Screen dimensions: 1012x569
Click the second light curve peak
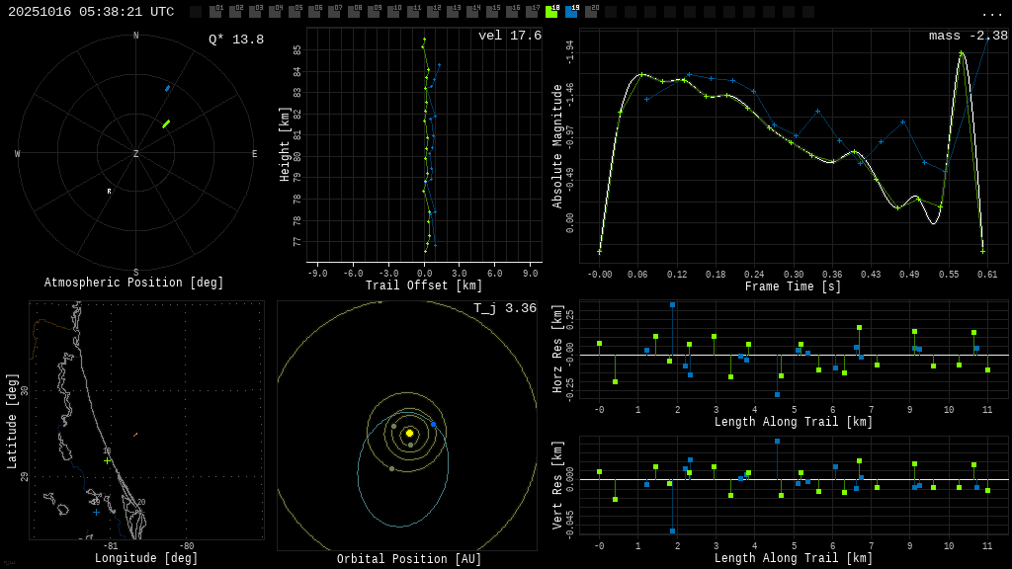[961, 52]
